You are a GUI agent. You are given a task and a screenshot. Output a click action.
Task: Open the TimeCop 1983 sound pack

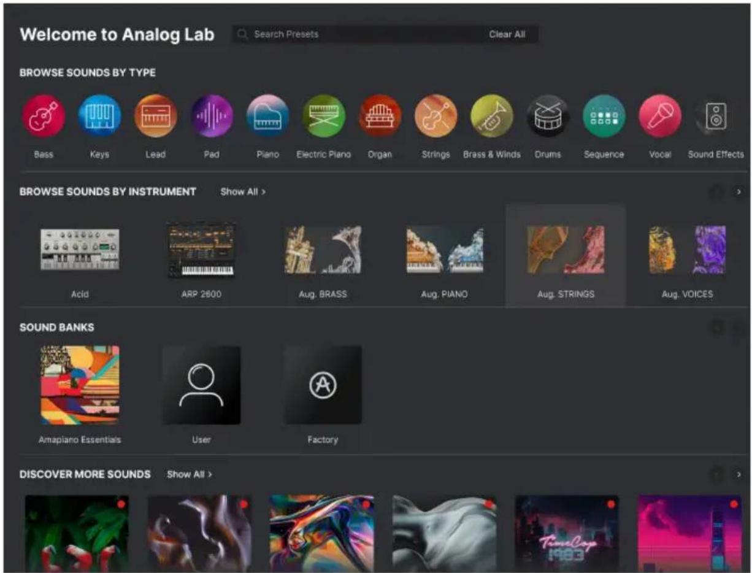click(x=567, y=533)
